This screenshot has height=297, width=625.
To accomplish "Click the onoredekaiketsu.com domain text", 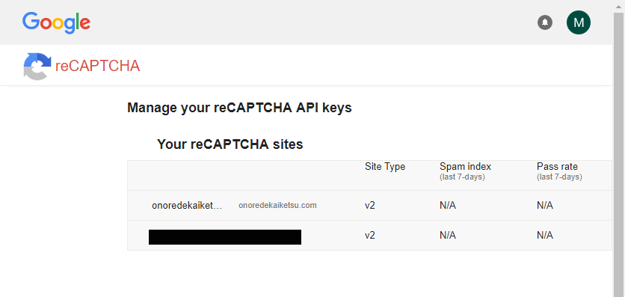I will [x=277, y=205].
